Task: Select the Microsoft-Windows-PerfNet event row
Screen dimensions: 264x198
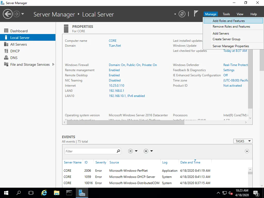Action: coord(155,171)
